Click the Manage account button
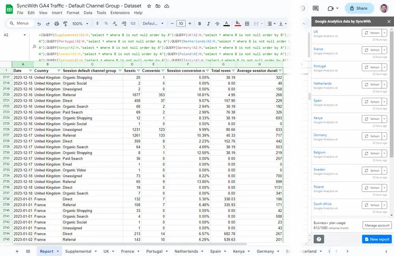 (377, 225)
